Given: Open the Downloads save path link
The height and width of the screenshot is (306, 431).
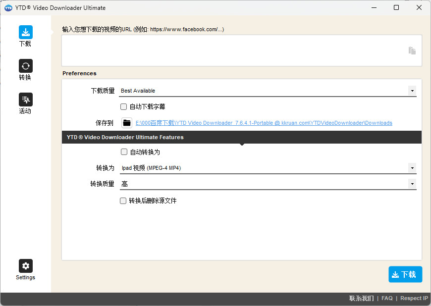Looking at the screenshot, I should coord(264,123).
